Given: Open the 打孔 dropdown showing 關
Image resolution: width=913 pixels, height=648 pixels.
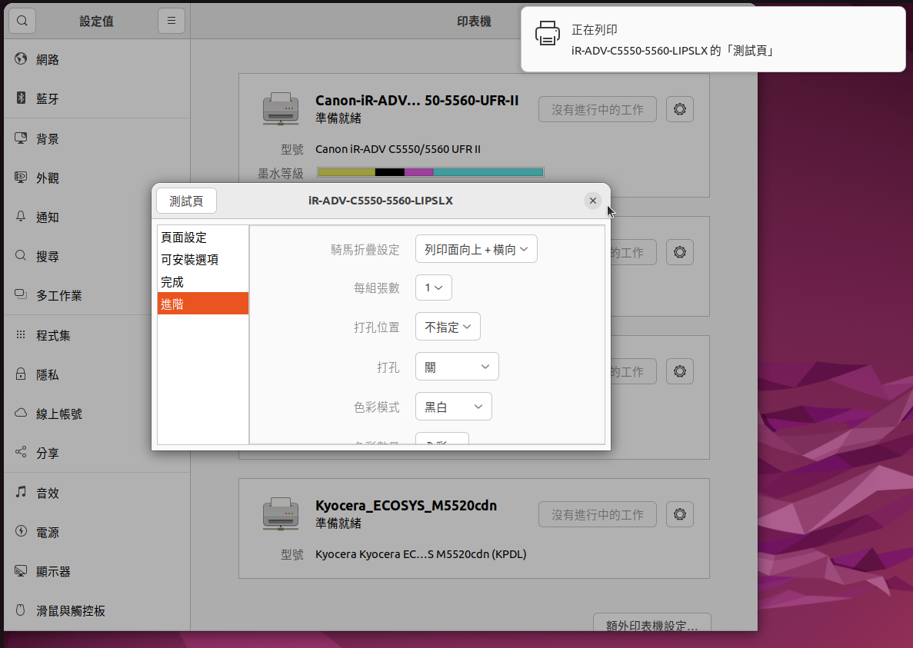Looking at the screenshot, I should pyautogui.click(x=457, y=367).
